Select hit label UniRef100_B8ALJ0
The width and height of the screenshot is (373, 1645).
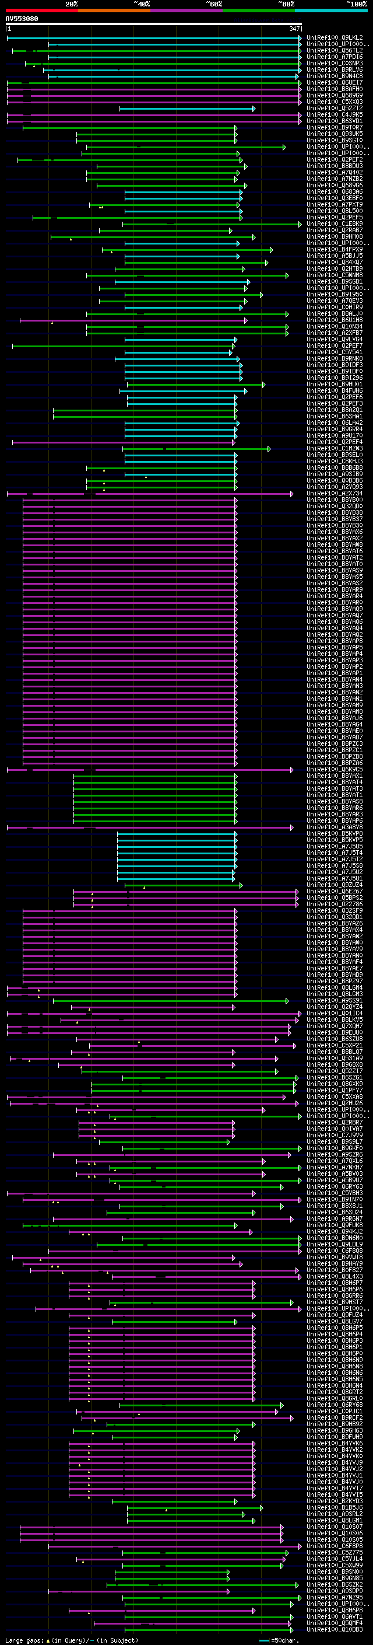335,313
